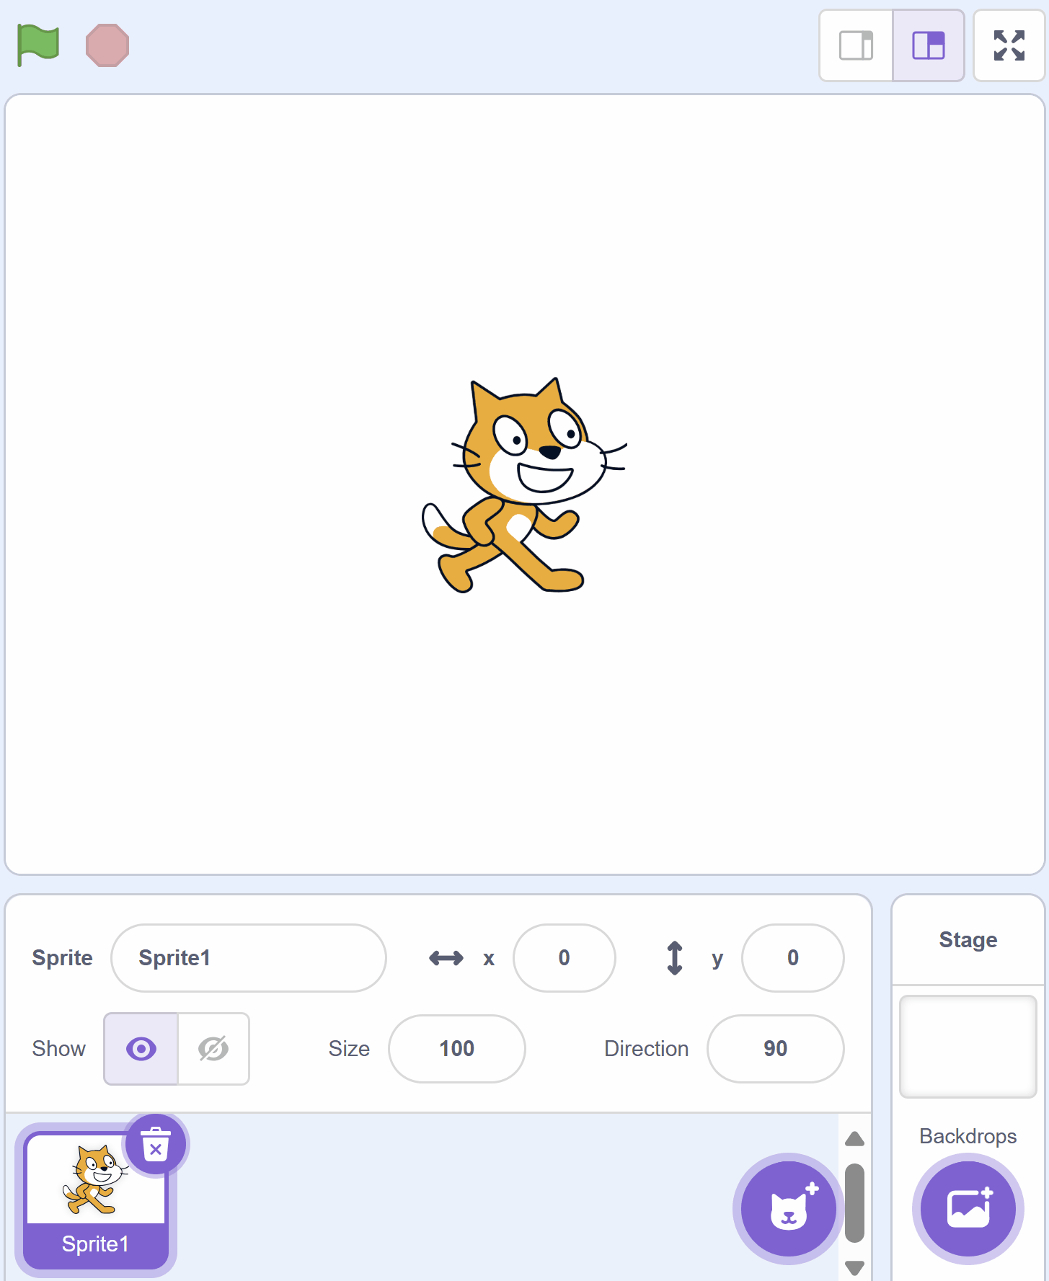Open the Choose a Sprite button
This screenshot has height=1281, width=1049.
tap(788, 1208)
